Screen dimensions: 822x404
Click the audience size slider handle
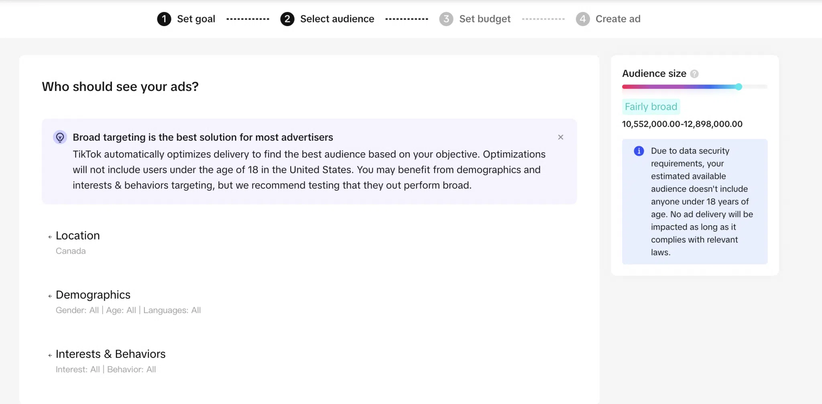coord(739,87)
